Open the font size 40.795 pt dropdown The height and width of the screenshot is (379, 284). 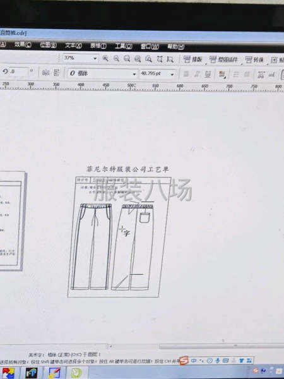tap(172, 74)
